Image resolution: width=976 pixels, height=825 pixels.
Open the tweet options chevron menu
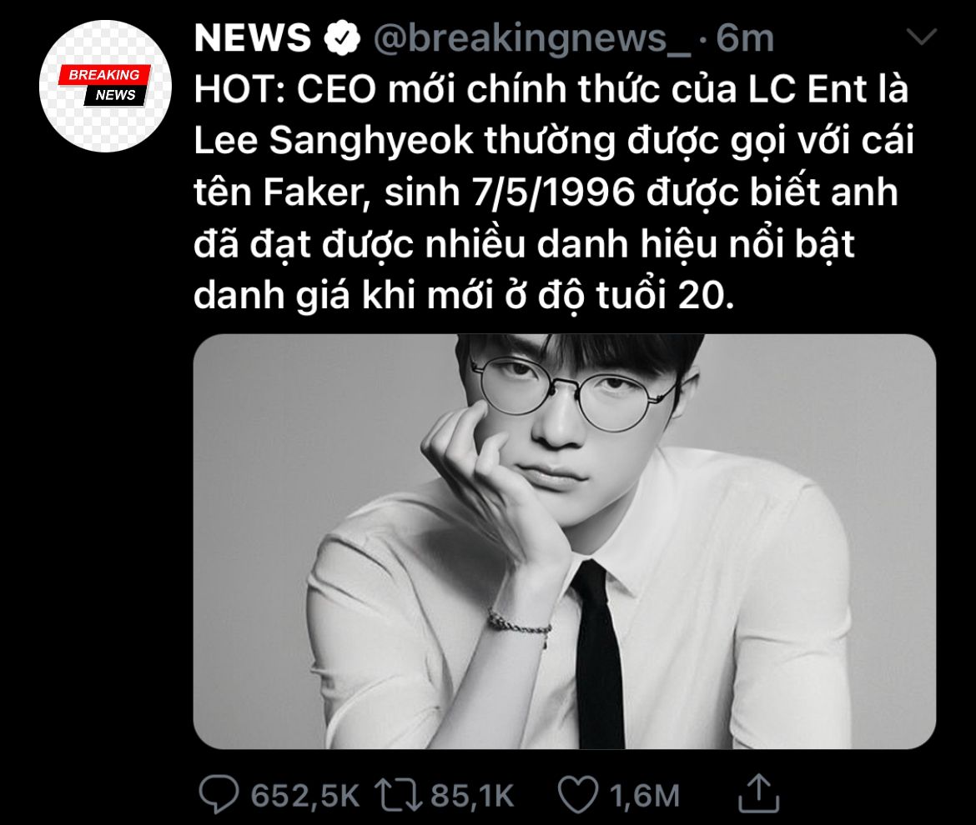(921, 37)
